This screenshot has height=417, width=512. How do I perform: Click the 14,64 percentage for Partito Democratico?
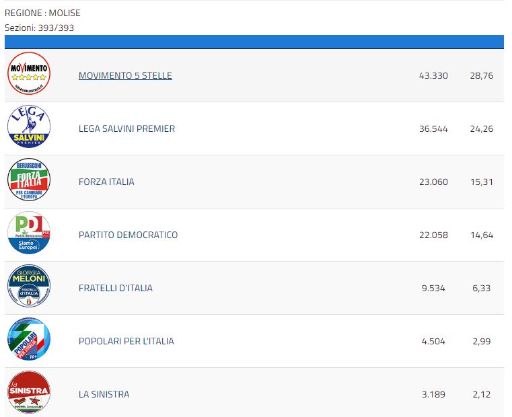point(482,235)
